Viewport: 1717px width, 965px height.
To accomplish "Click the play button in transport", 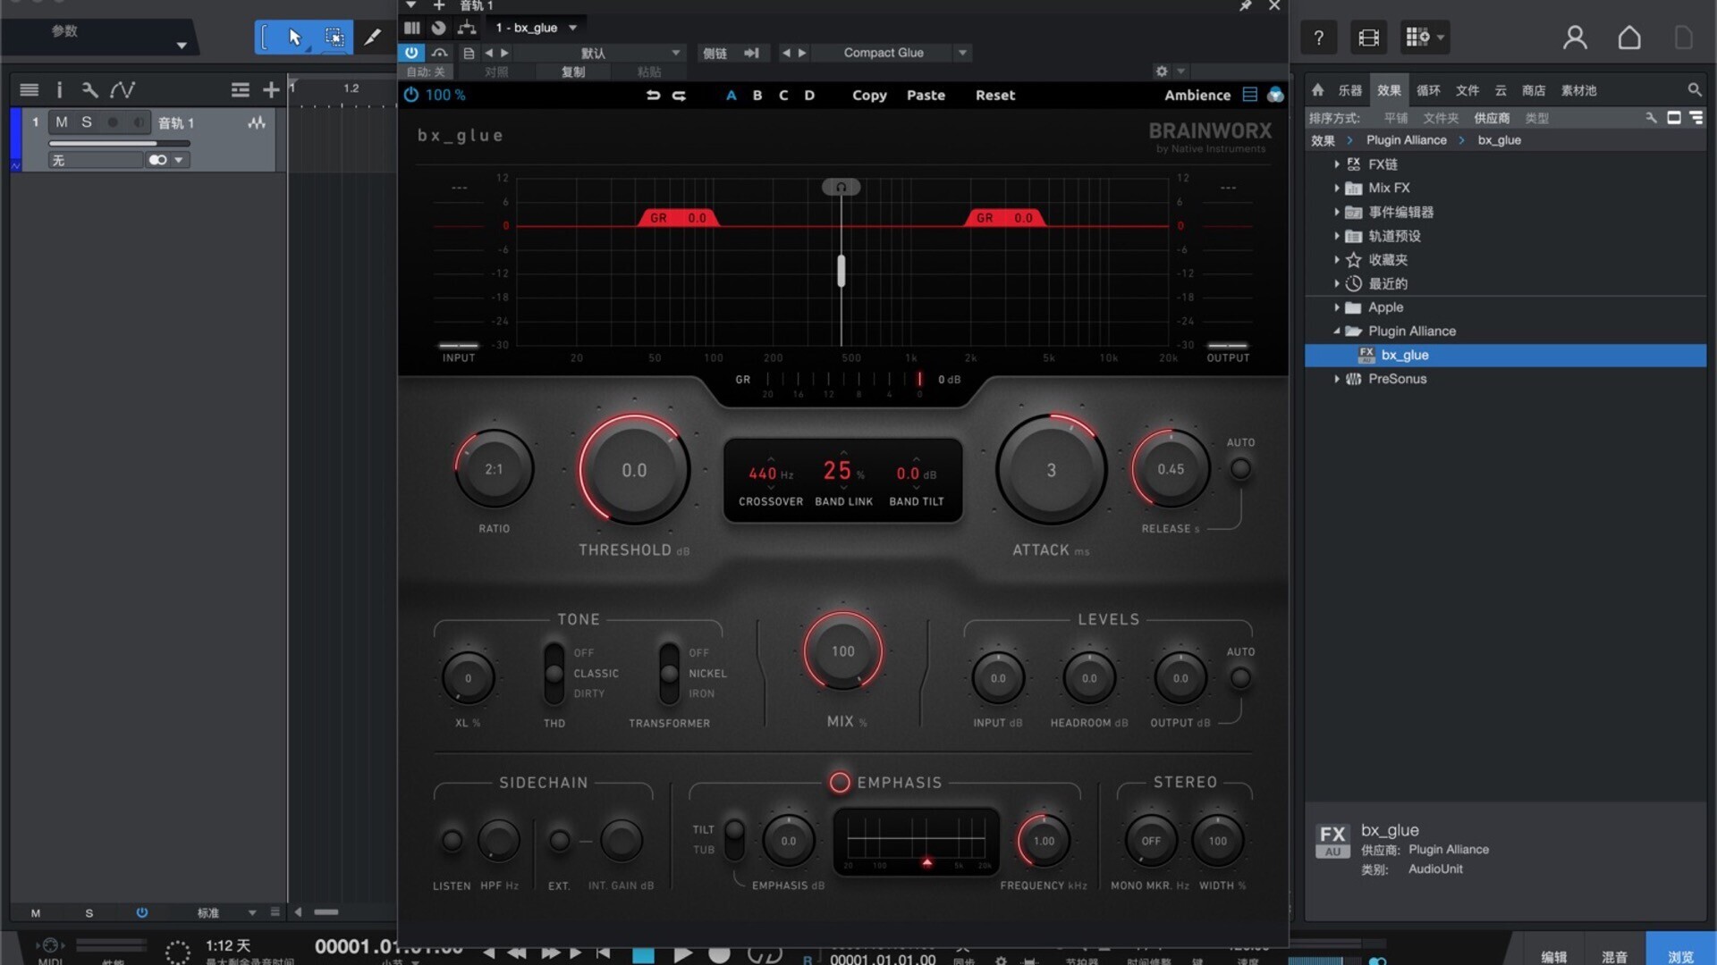I will (x=682, y=954).
